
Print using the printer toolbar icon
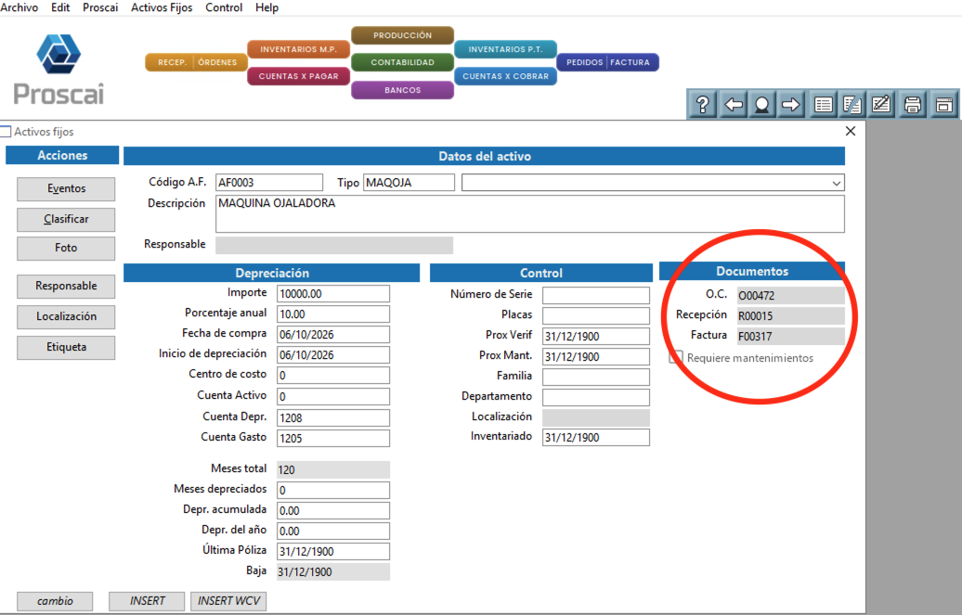(x=912, y=104)
